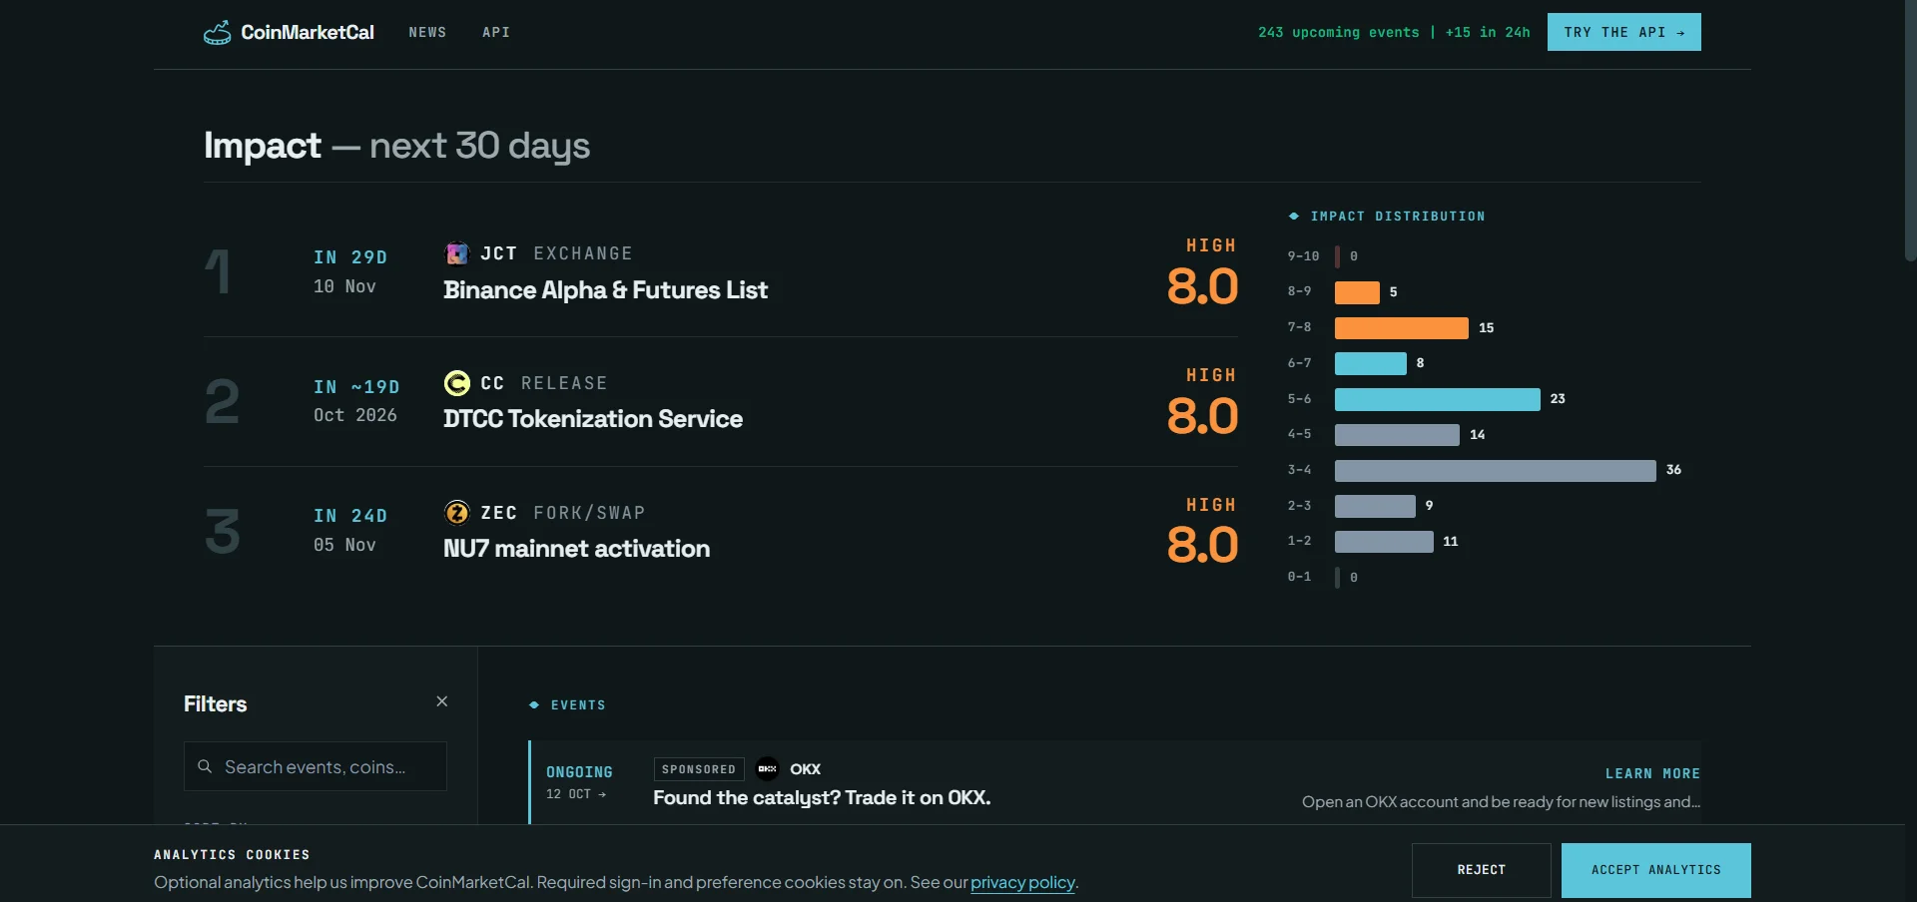Open DTCC Tokenization Service event
Screen dimensions: 1917x902
coord(593,419)
